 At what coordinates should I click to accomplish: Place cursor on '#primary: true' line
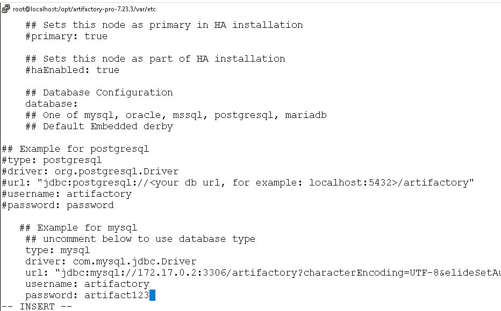pos(67,36)
